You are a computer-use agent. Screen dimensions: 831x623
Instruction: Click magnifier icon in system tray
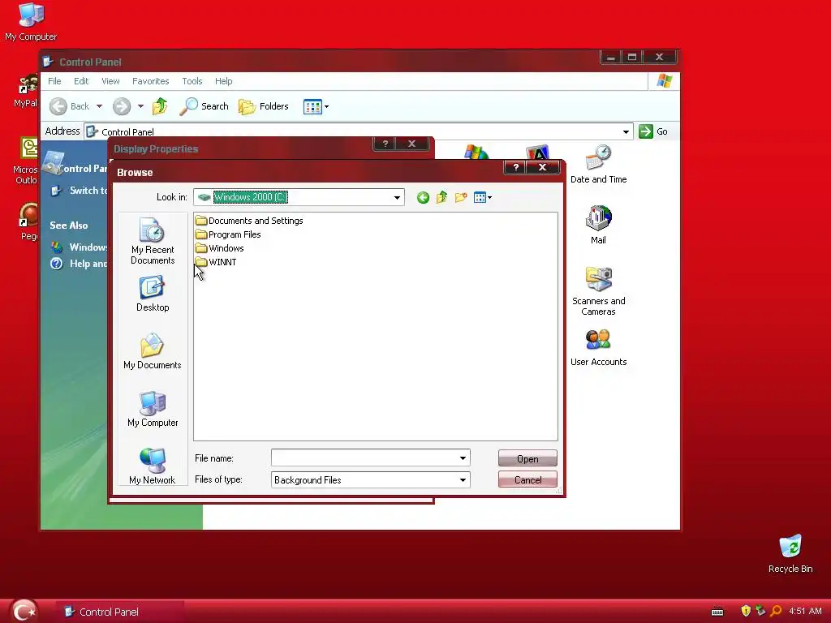(776, 611)
